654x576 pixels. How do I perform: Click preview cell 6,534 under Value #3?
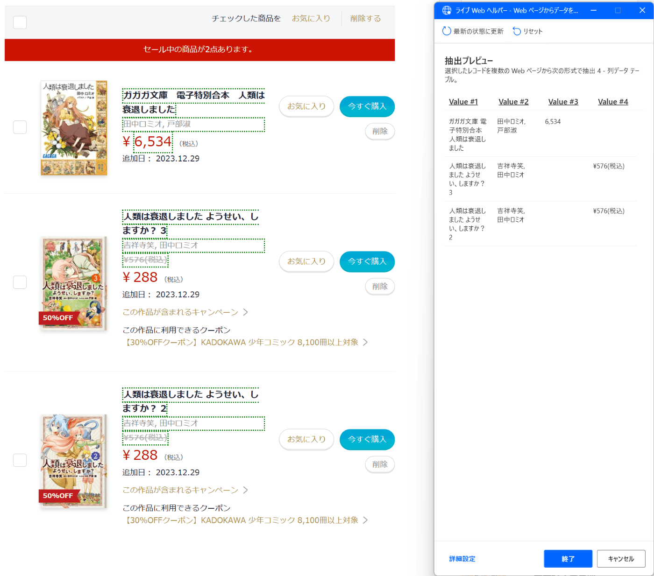point(553,121)
